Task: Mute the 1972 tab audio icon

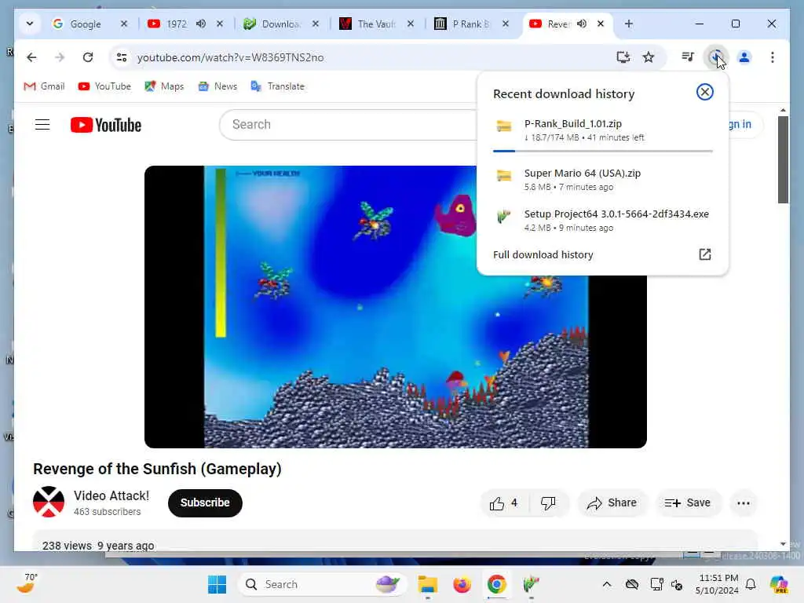Action: 201,24
